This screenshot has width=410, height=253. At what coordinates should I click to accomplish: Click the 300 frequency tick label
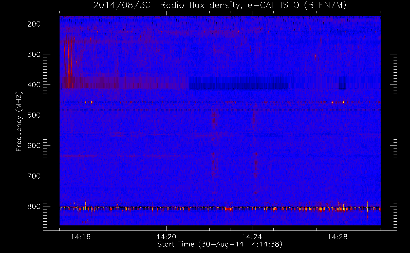[34, 54]
